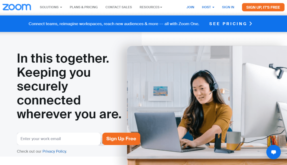The image size is (287, 165).
Task: Click the Zoom logo
Action: click(17, 7)
